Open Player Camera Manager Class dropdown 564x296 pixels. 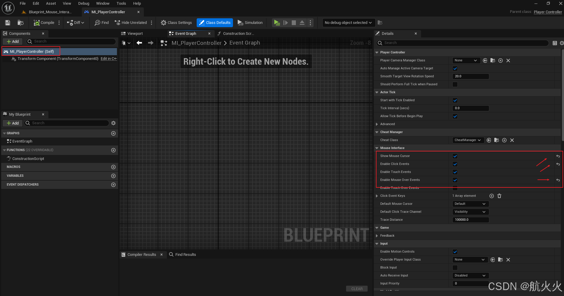466,60
